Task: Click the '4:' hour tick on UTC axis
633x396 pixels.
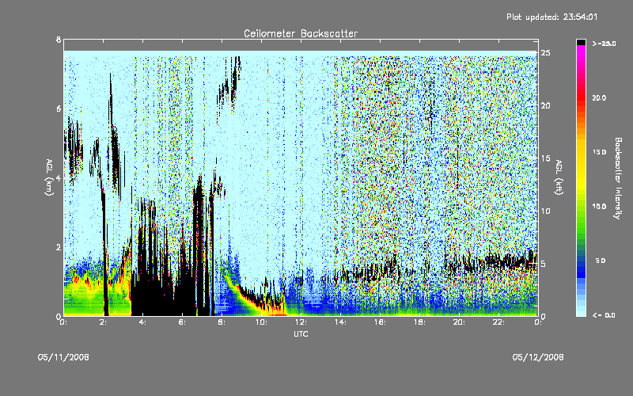Action: (x=142, y=322)
